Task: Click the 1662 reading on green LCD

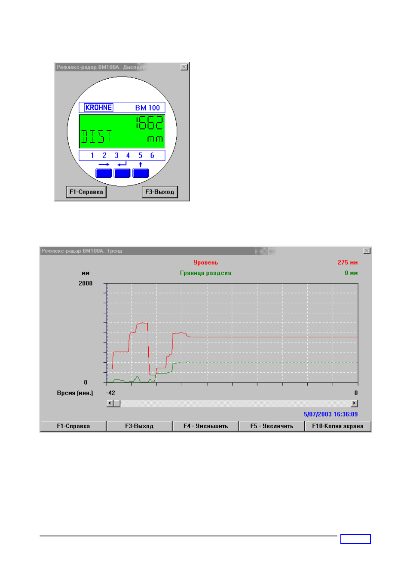Action: [150, 123]
